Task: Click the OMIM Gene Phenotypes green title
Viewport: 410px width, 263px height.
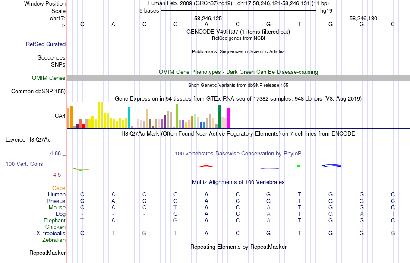Action: (x=238, y=72)
